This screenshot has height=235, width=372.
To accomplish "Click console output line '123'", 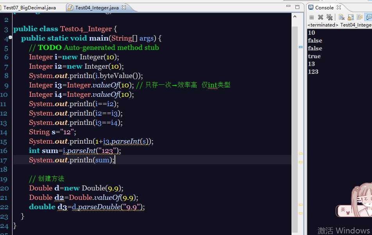I will (x=313, y=71).
